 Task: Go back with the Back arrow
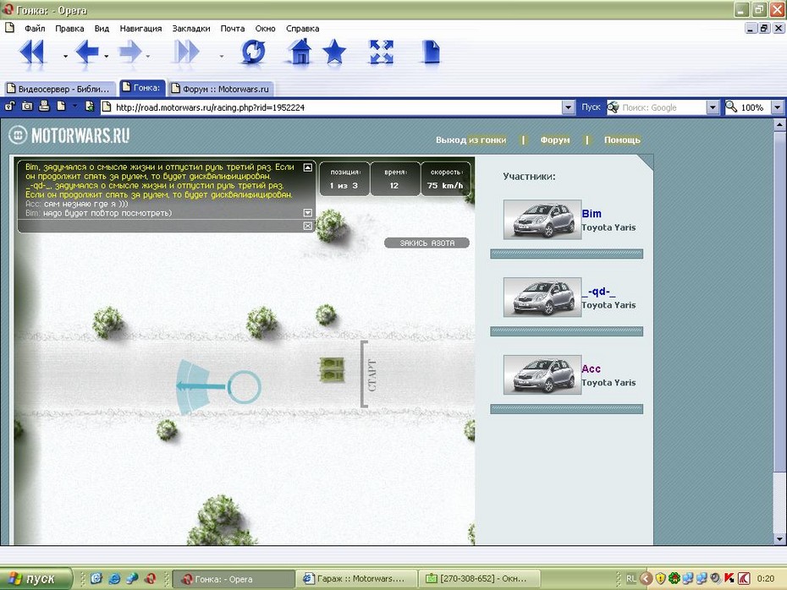(x=87, y=52)
